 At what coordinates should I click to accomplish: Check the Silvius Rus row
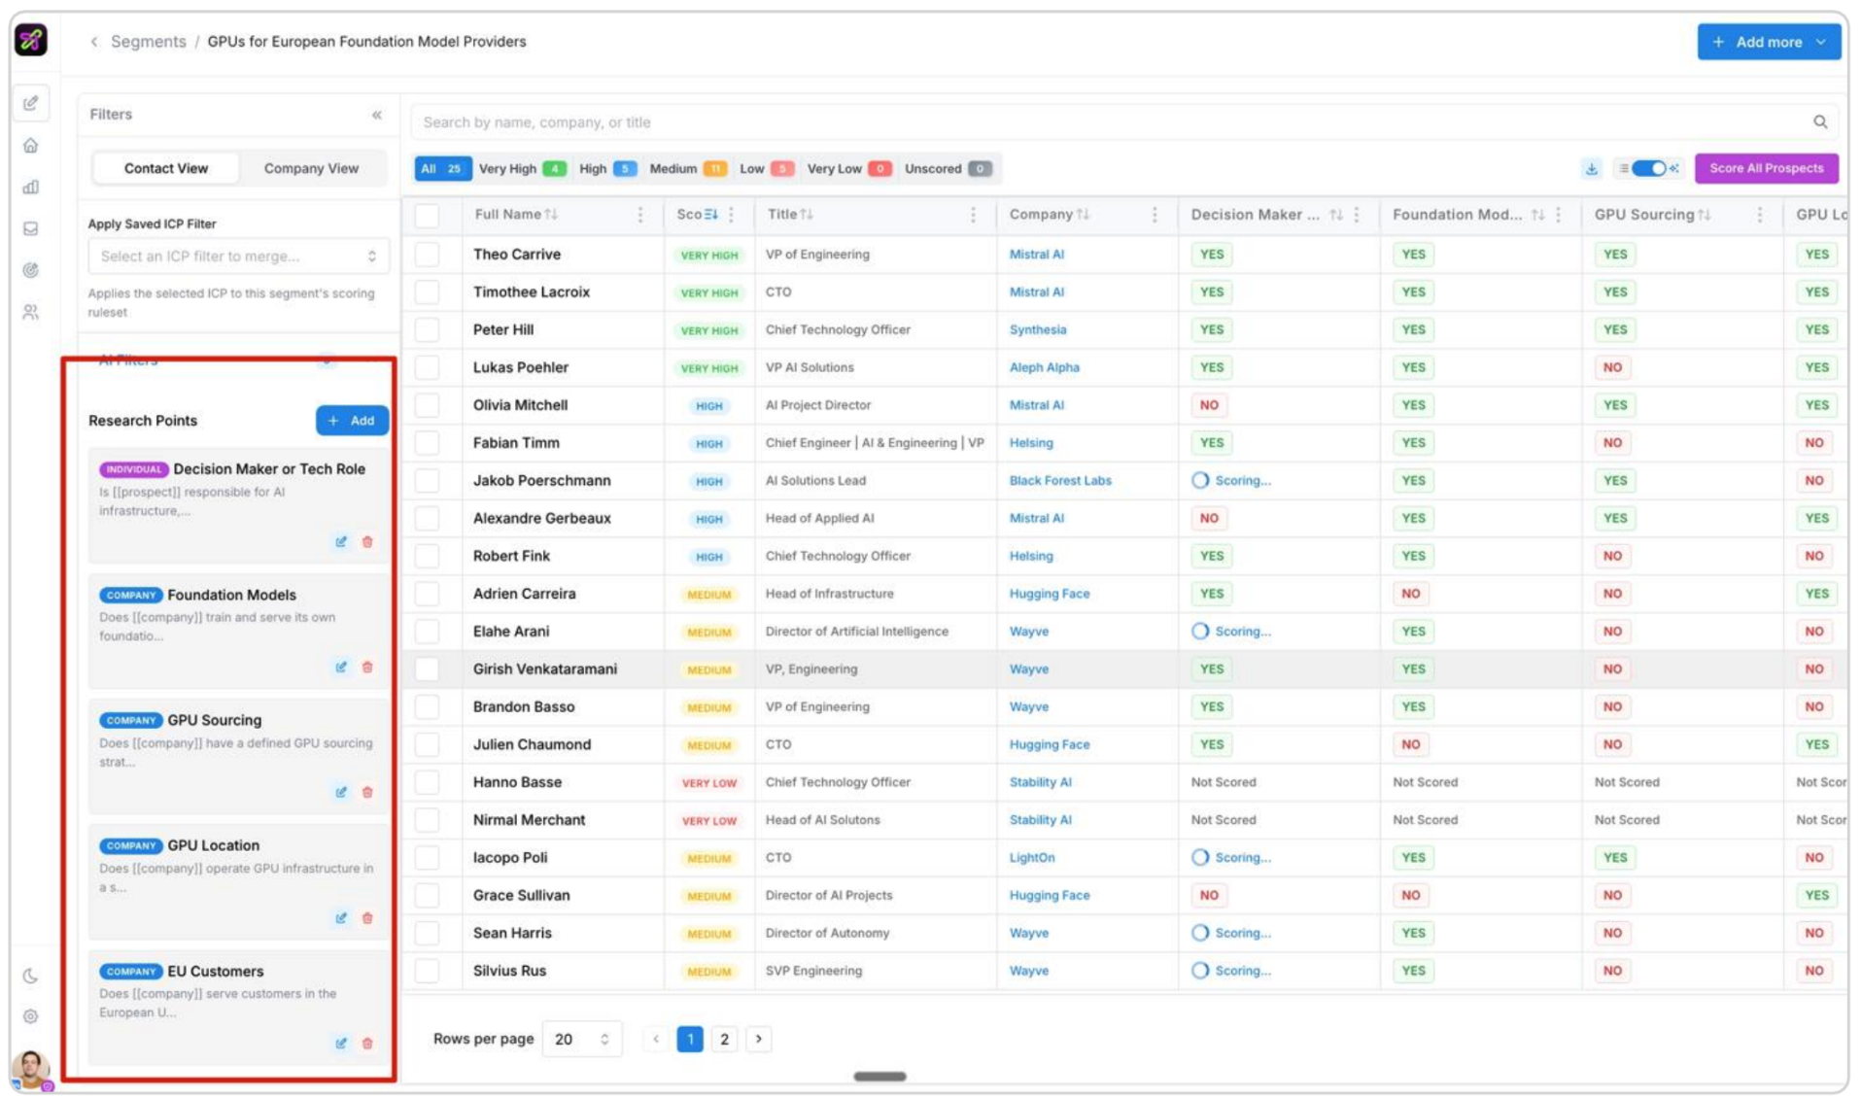427,971
